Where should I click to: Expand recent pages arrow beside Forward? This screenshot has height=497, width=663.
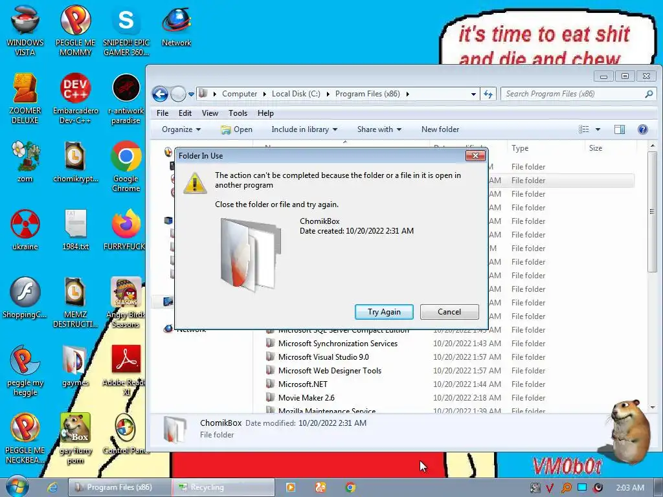point(191,94)
